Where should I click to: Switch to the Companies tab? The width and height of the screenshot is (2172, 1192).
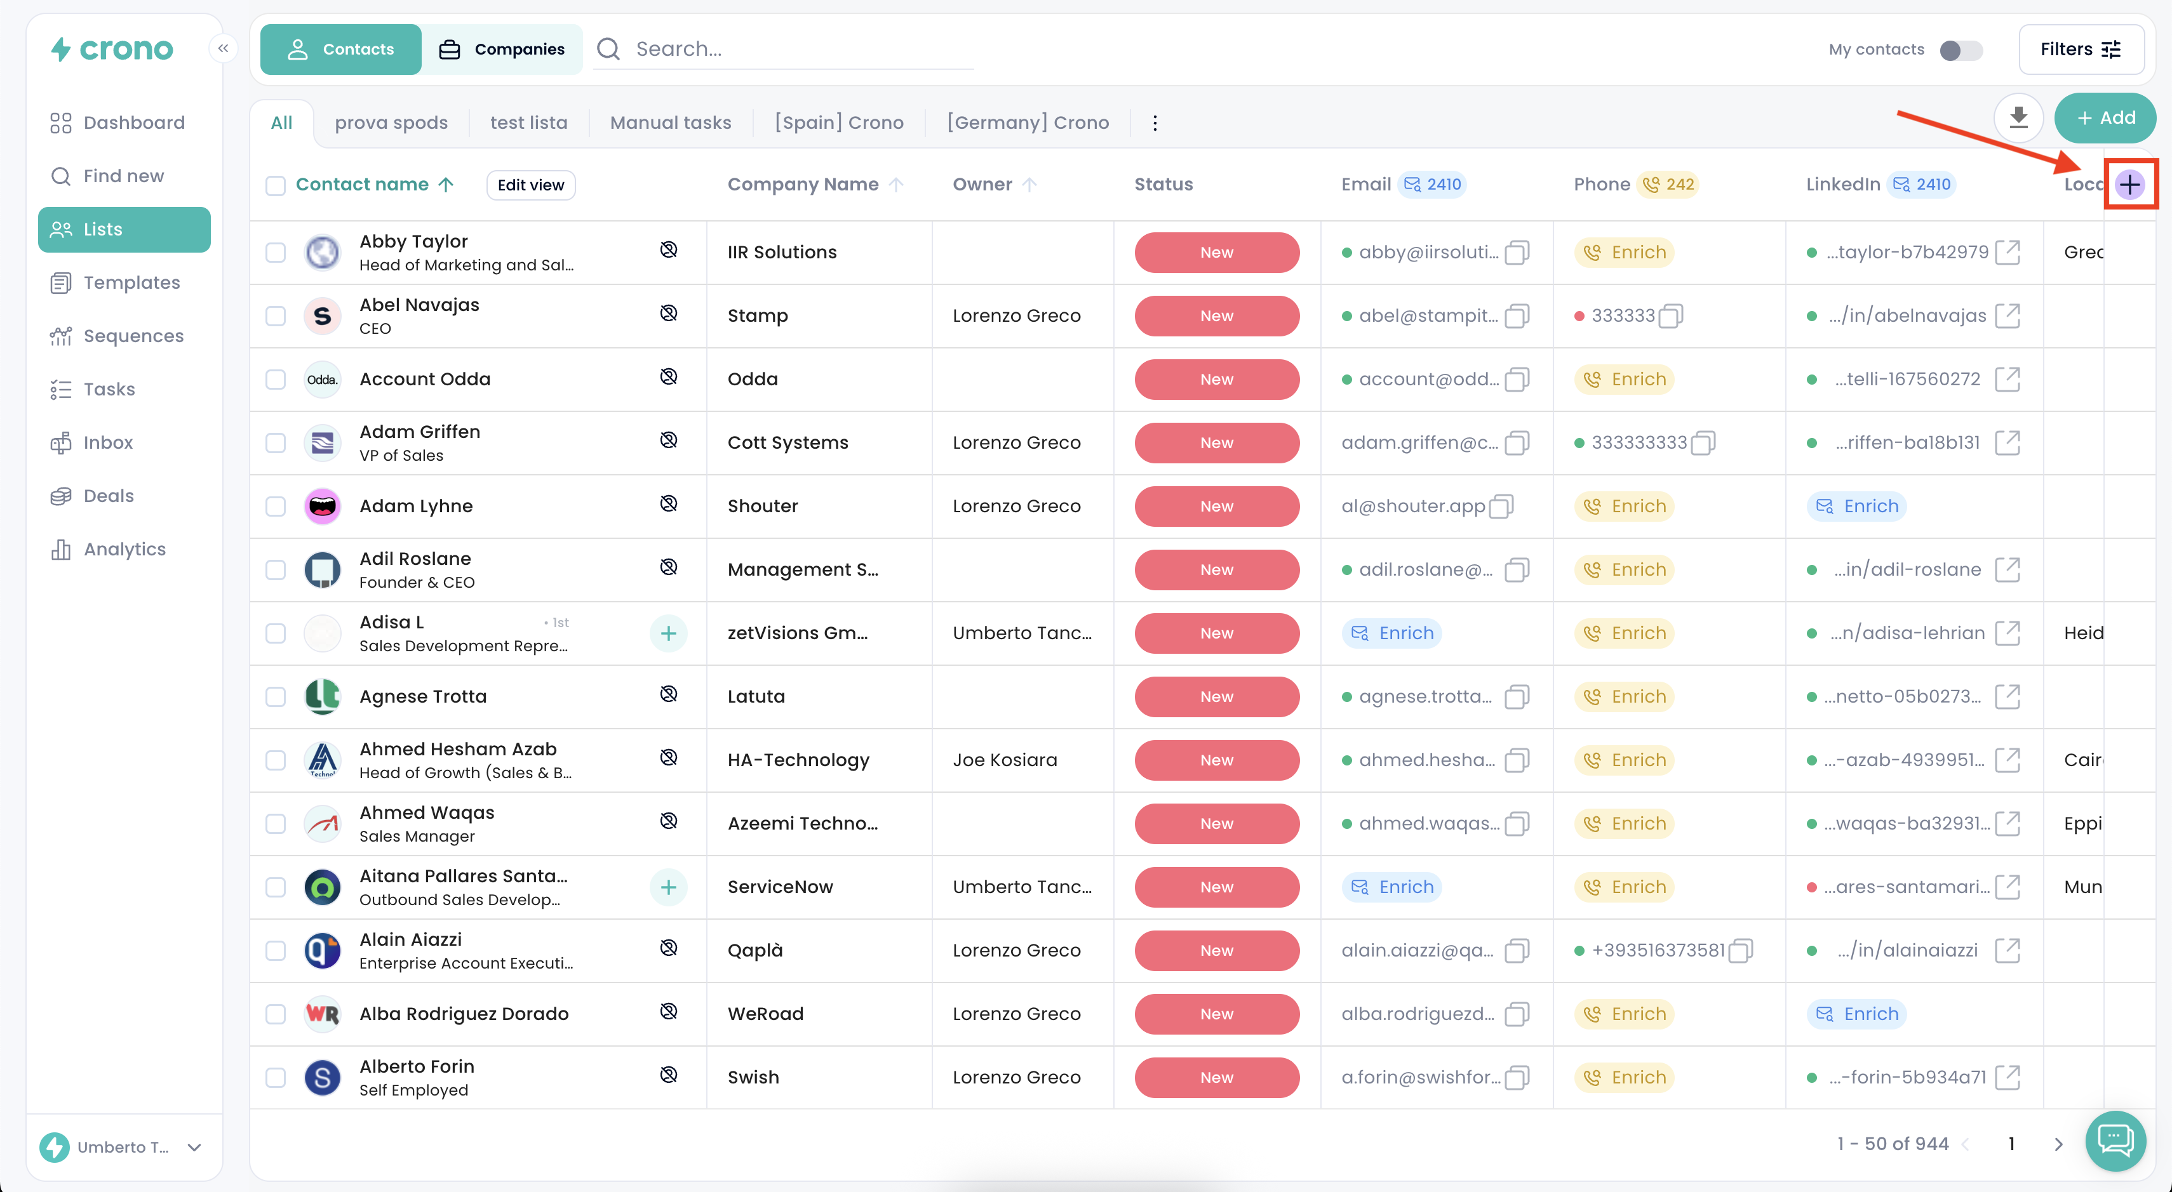[x=502, y=50]
